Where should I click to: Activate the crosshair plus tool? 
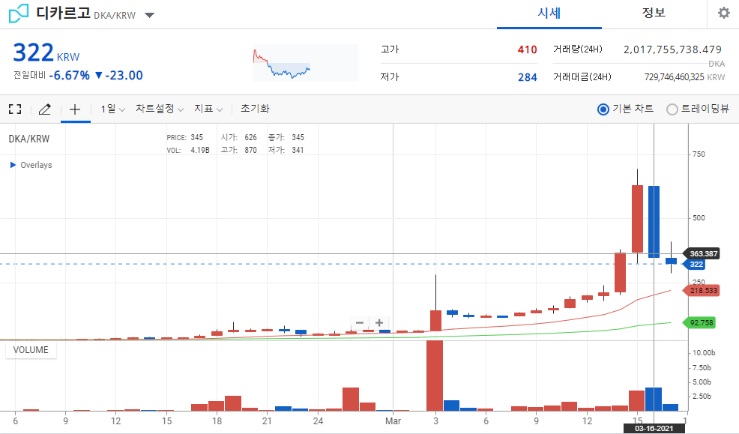[x=75, y=109]
